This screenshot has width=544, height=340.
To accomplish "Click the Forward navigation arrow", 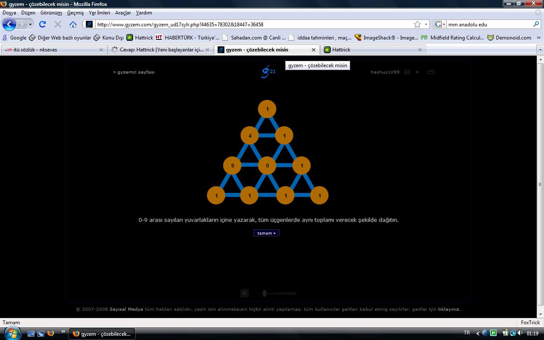I will click(x=22, y=24).
